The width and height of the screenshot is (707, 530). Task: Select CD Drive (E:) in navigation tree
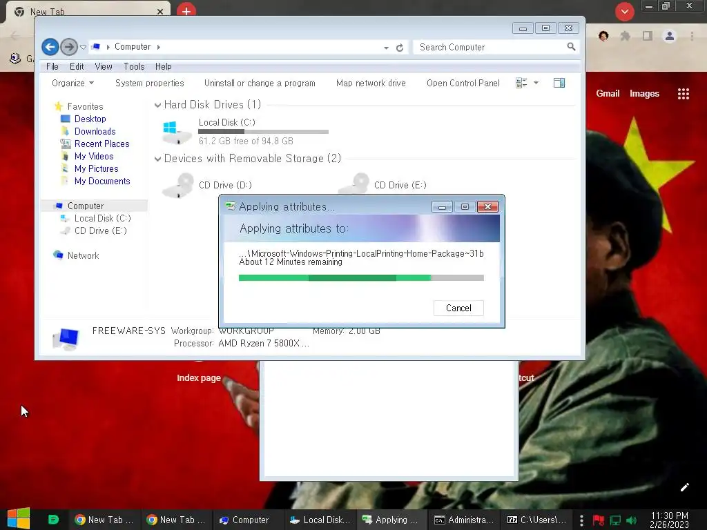coord(101,230)
